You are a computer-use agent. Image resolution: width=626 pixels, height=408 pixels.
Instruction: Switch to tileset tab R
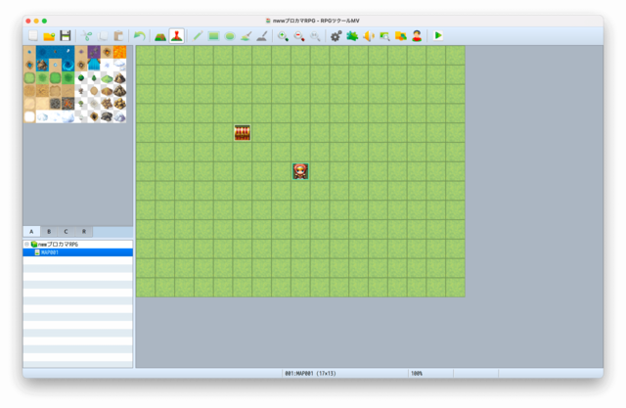[x=84, y=232]
